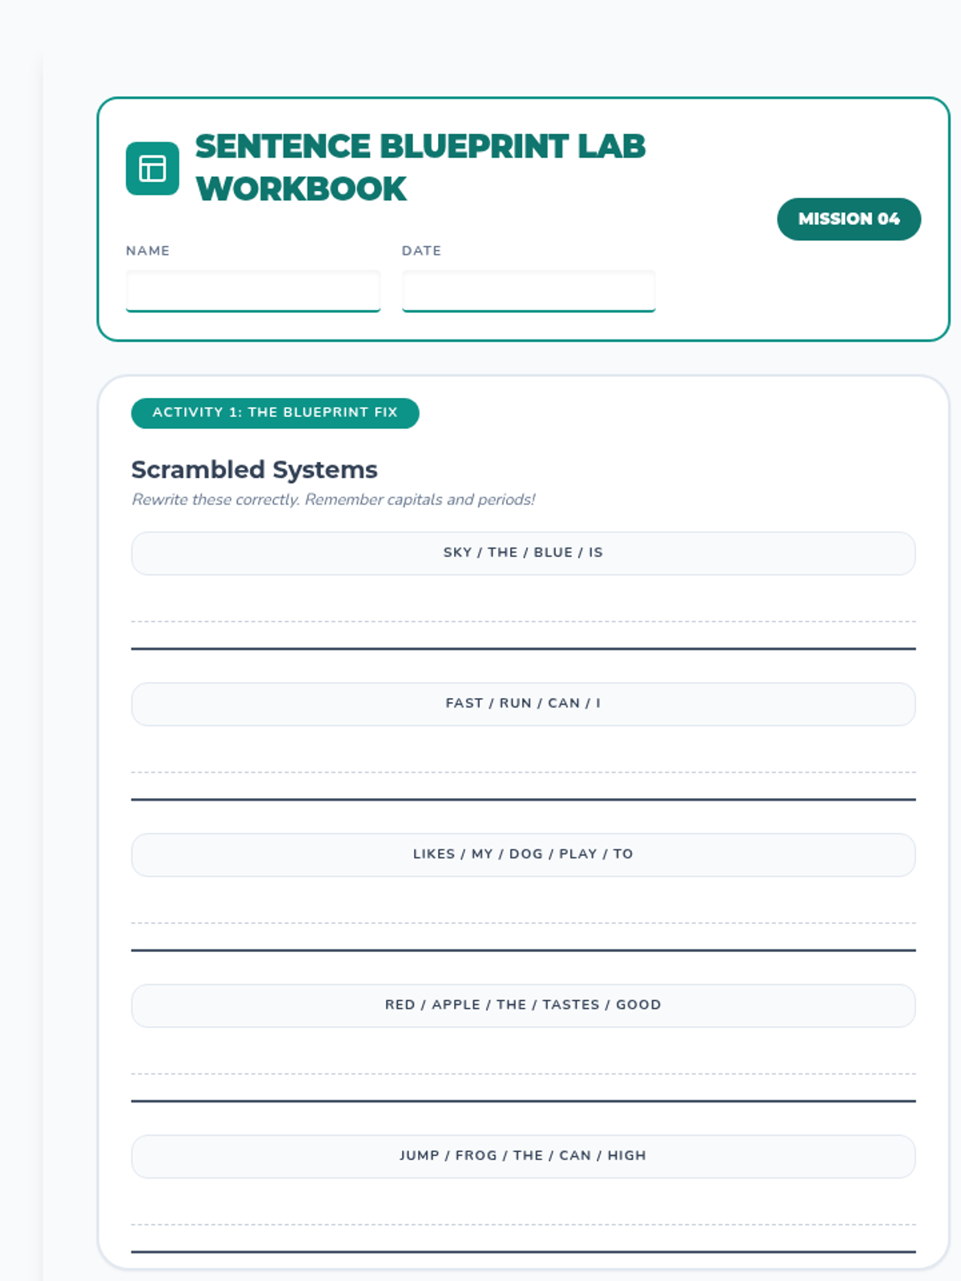
Task: Select the RED / APPLE / THE / TASTES / GOOD prompt
Action: [x=523, y=1005]
